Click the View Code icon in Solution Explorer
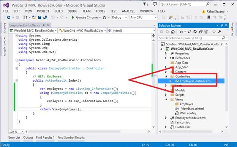 click(214, 32)
